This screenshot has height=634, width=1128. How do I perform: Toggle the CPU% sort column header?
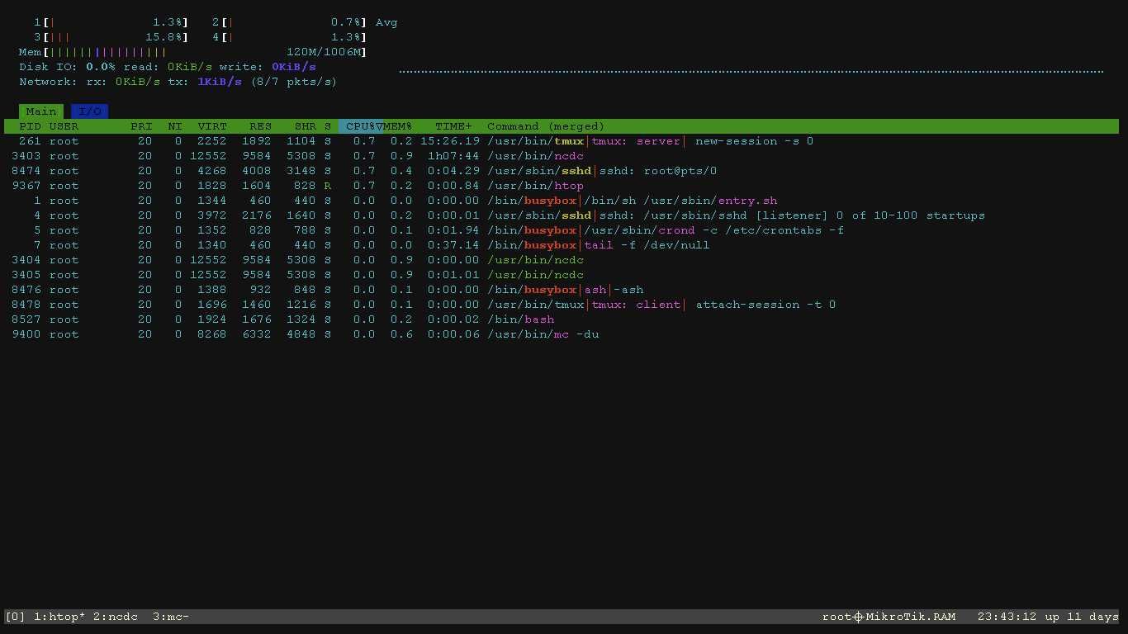pos(361,126)
